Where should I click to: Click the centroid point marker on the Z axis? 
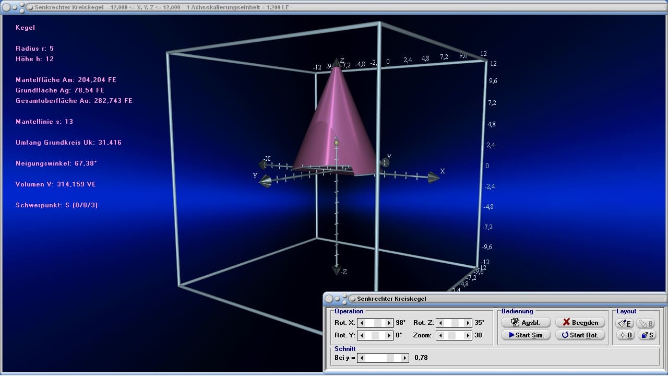[x=337, y=143]
